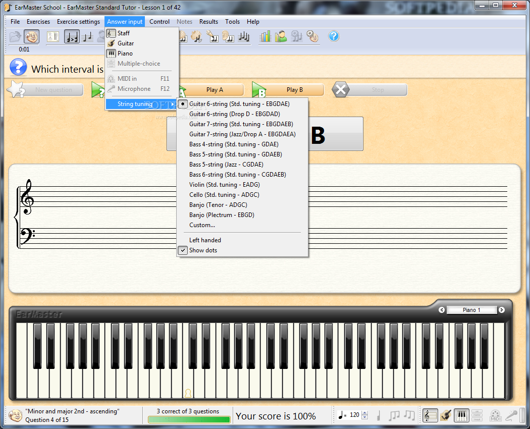Toggle the Show dots checkbox
This screenshot has width=530, height=429.
point(242,250)
